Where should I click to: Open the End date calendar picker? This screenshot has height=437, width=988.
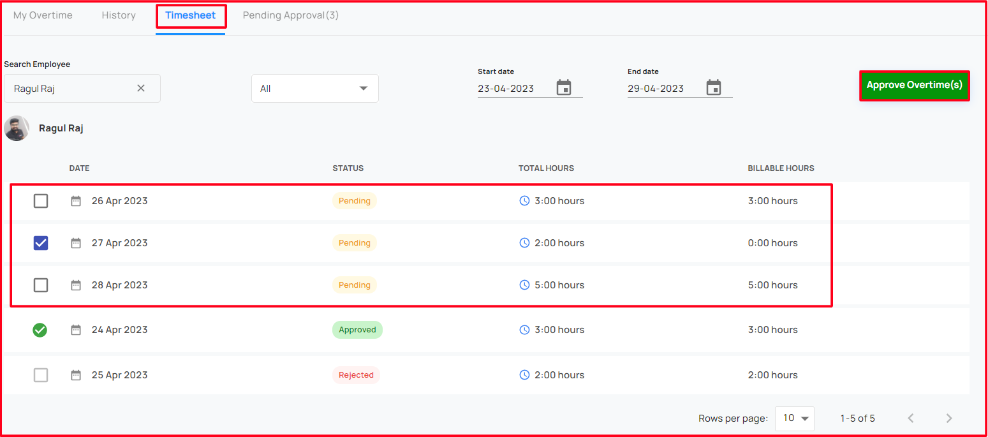click(x=714, y=87)
